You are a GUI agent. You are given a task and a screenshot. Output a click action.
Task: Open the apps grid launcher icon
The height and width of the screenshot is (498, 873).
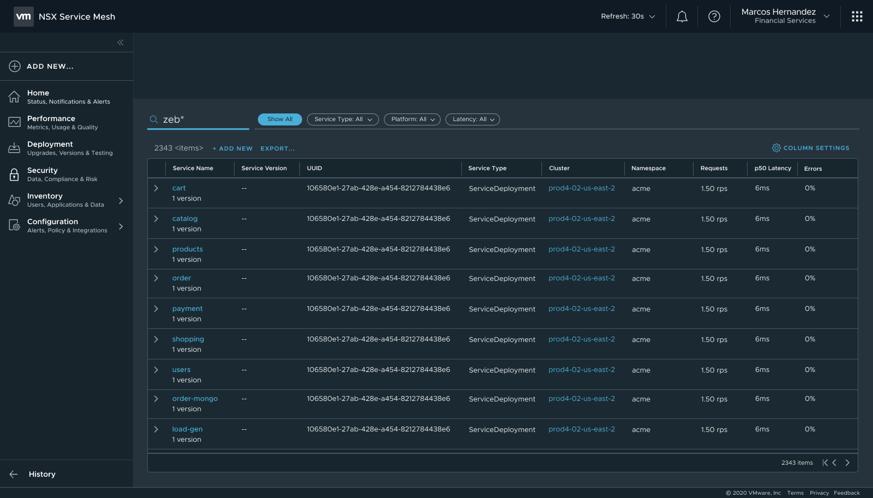coord(857,16)
